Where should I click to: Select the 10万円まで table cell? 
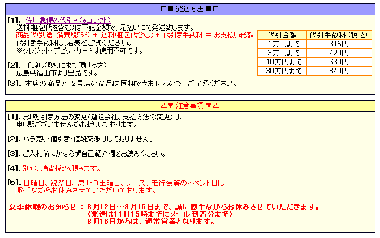[x=282, y=62]
